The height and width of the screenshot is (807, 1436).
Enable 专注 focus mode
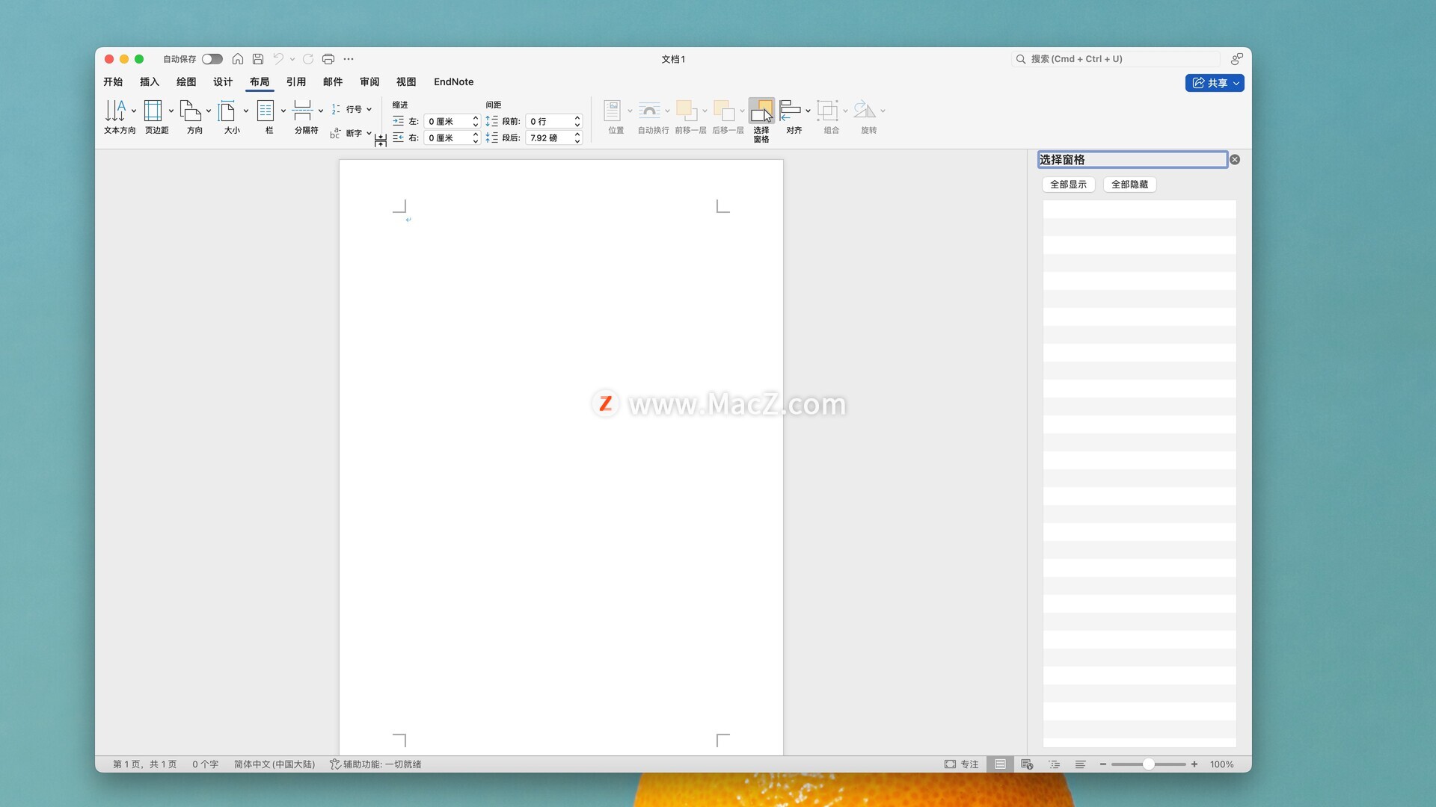(x=961, y=764)
